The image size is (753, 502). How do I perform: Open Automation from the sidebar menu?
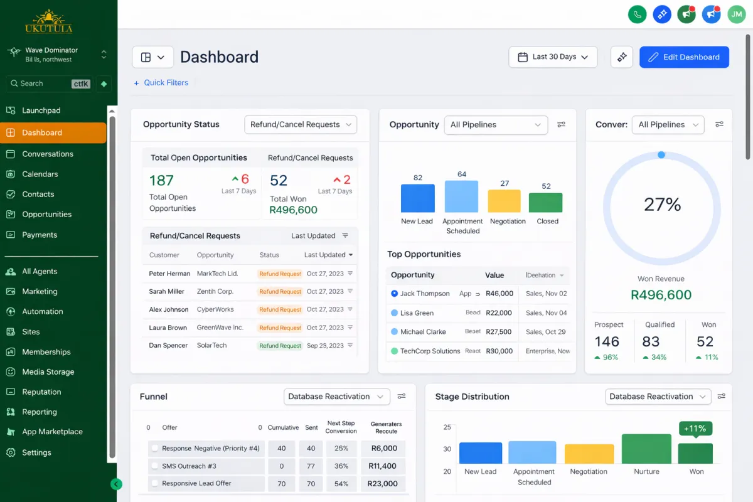43,311
